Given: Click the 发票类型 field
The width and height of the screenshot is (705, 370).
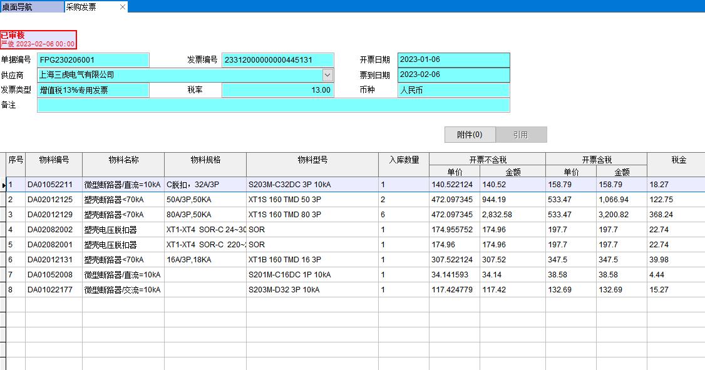Looking at the screenshot, I should [x=93, y=90].
